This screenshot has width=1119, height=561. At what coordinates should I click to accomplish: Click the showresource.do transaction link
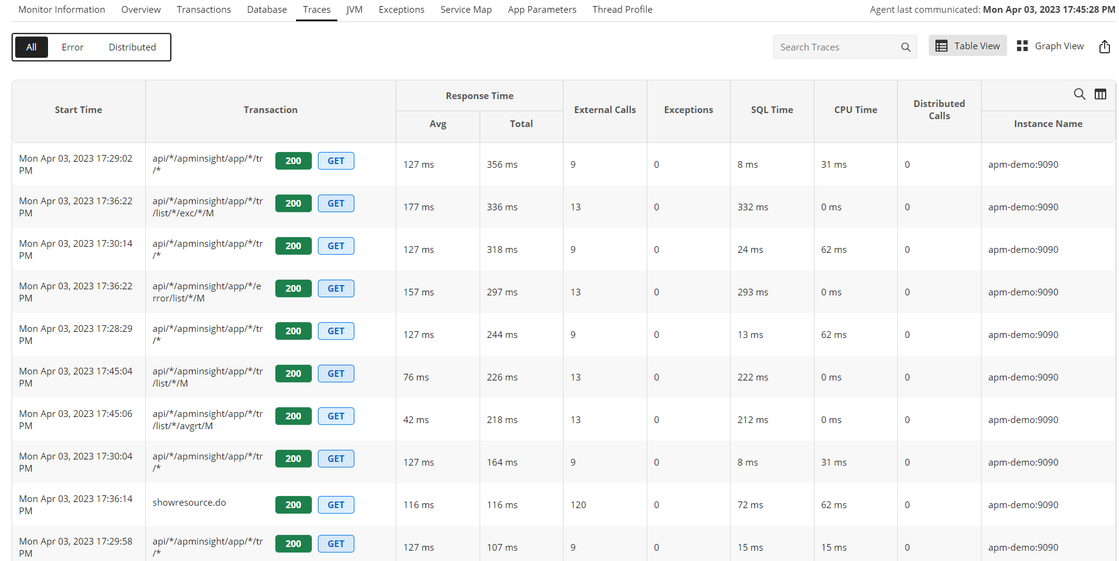click(x=189, y=502)
